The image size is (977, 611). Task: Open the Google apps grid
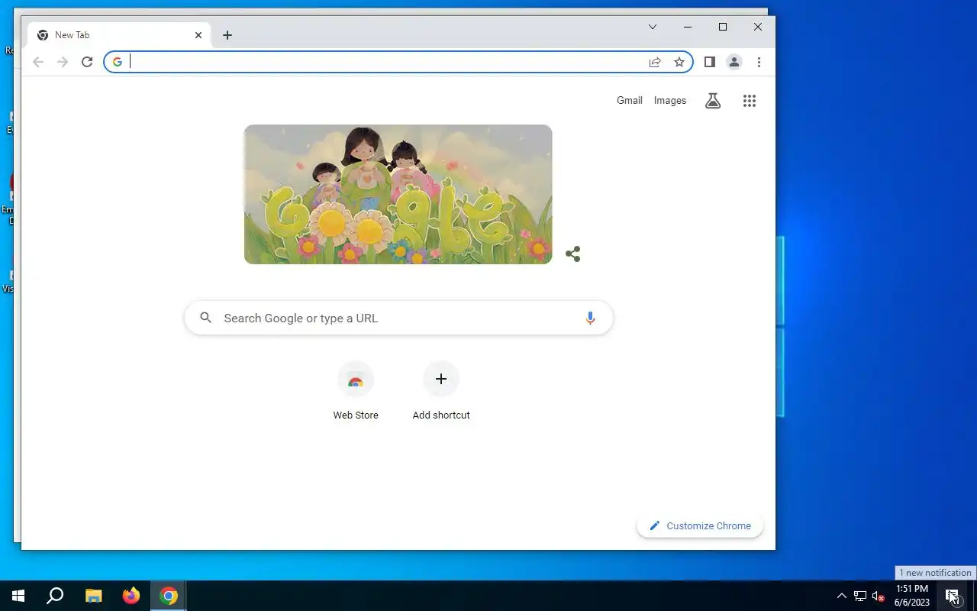[x=750, y=101]
